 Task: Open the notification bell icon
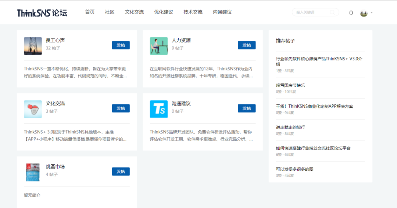(351, 12)
